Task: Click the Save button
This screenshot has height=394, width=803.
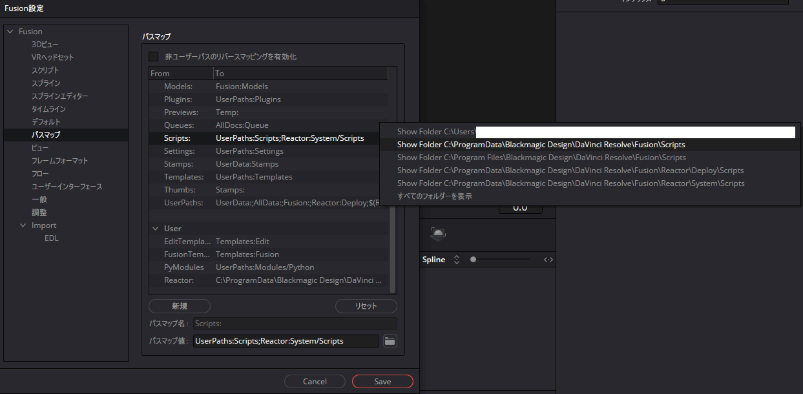Action: (382, 382)
